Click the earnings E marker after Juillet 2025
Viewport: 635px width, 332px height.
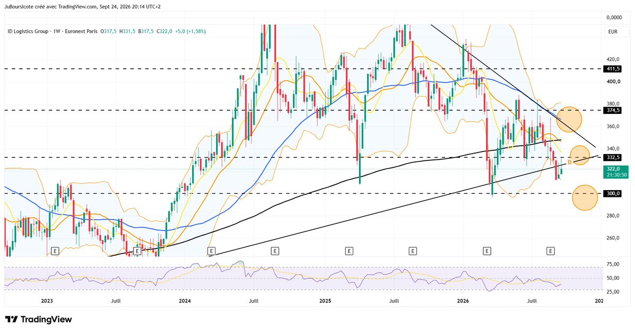coord(413,251)
